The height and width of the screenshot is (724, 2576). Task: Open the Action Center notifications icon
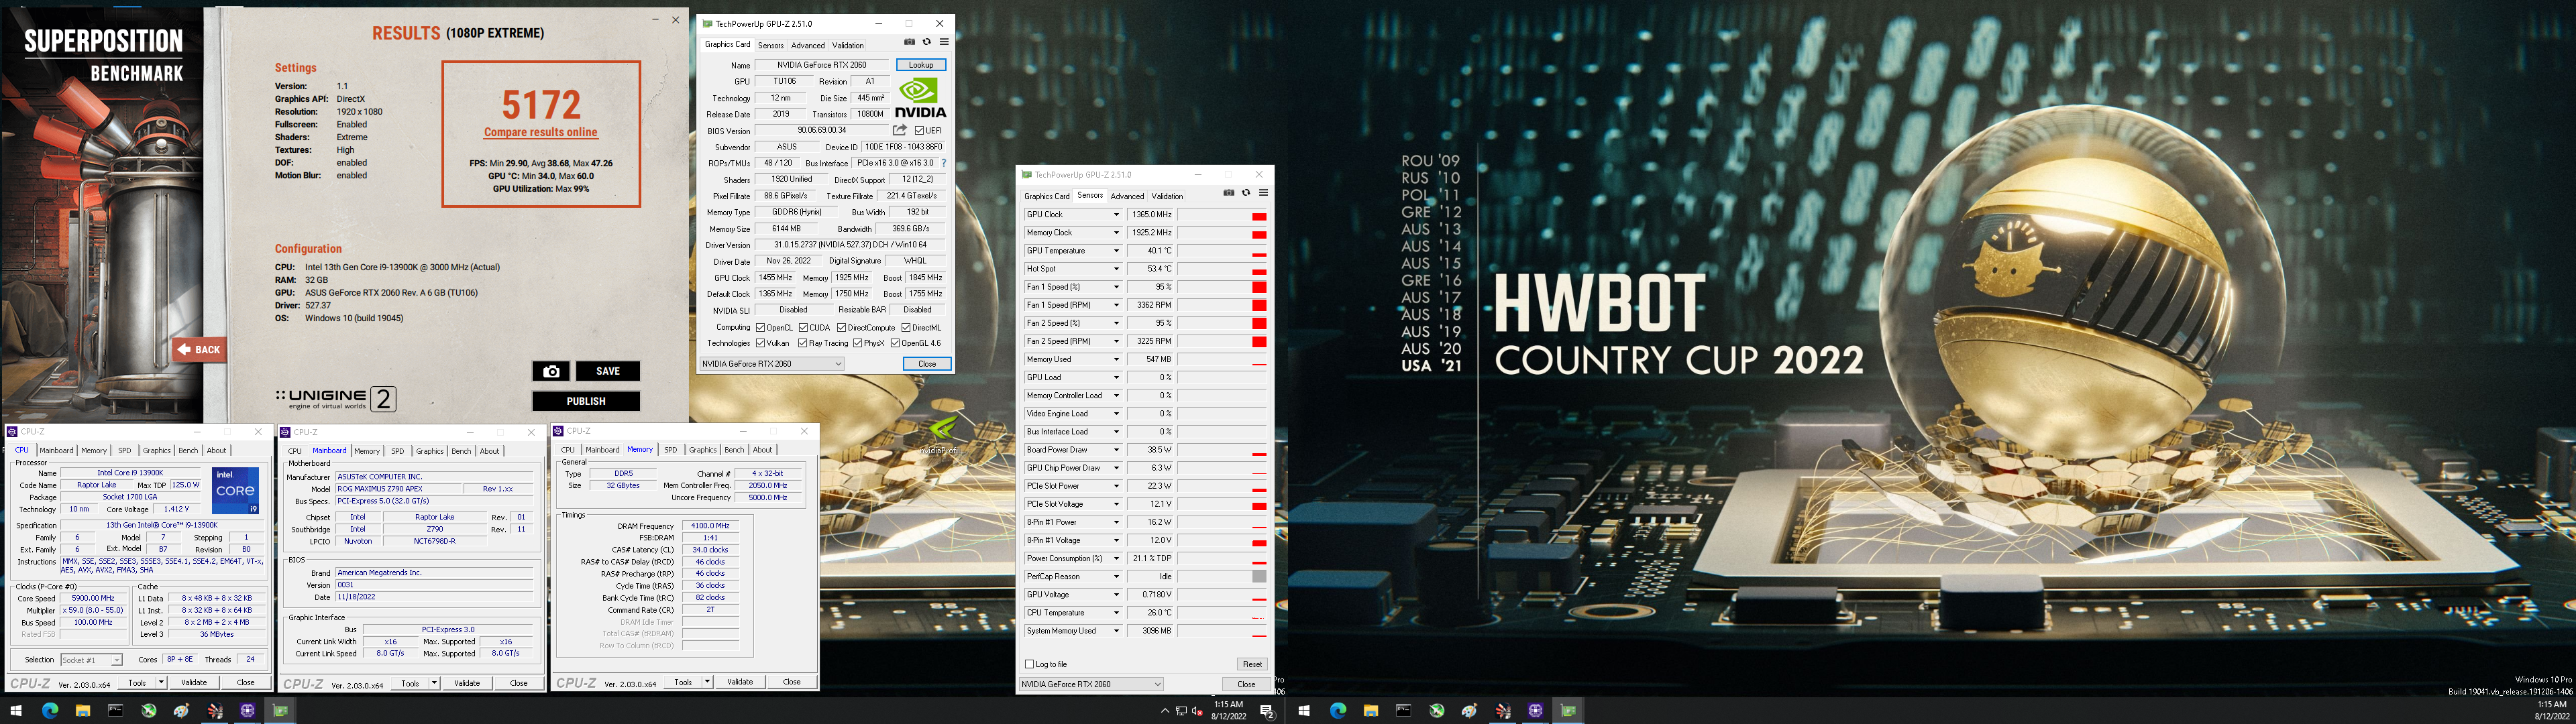pos(1267,711)
